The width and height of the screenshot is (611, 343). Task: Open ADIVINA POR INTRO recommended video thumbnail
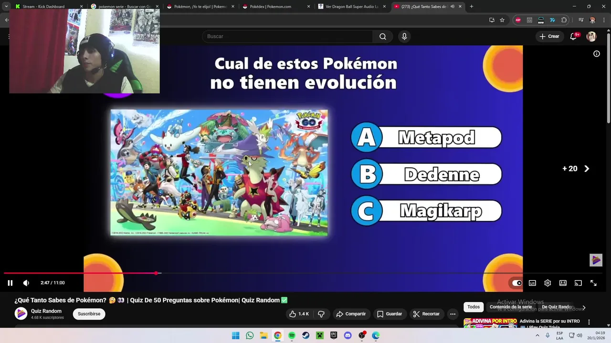point(490,323)
